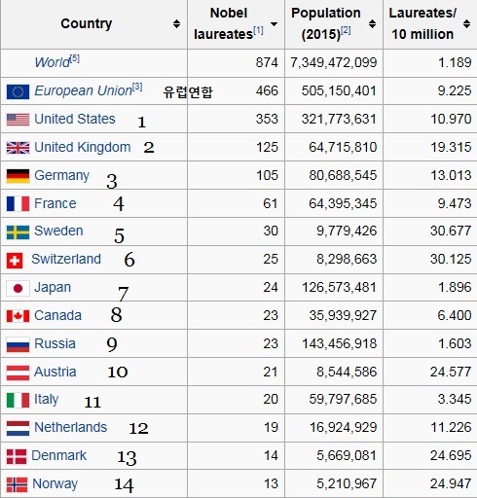Select Denmark population 5,669,081
Viewport: 477px width, 498px height.
click(347, 456)
